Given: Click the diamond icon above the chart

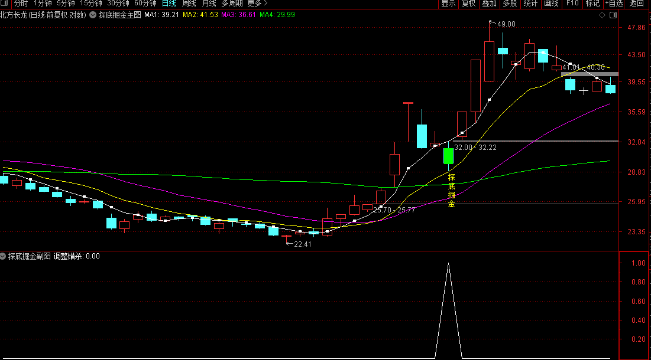Looking at the screenshot, I should pos(602,15).
